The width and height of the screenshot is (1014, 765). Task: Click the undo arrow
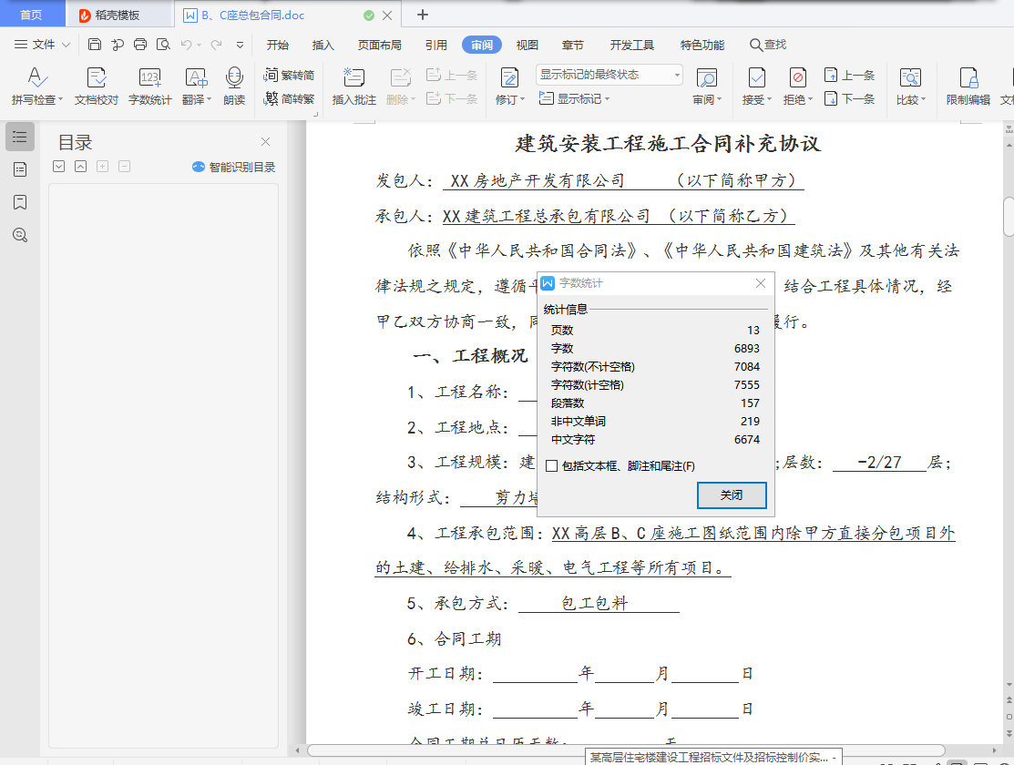click(x=186, y=45)
